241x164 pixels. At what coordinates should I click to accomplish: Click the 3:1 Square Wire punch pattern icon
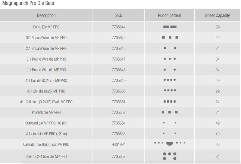click(x=170, y=38)
